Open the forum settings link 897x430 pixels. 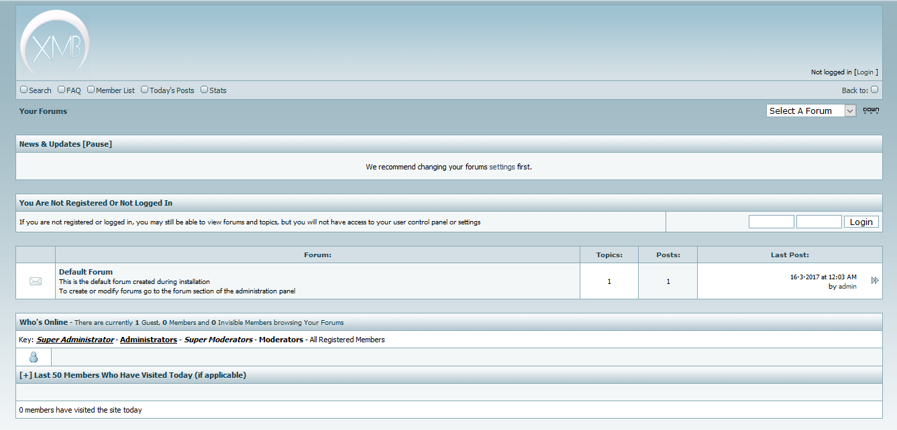pos(500,167)
